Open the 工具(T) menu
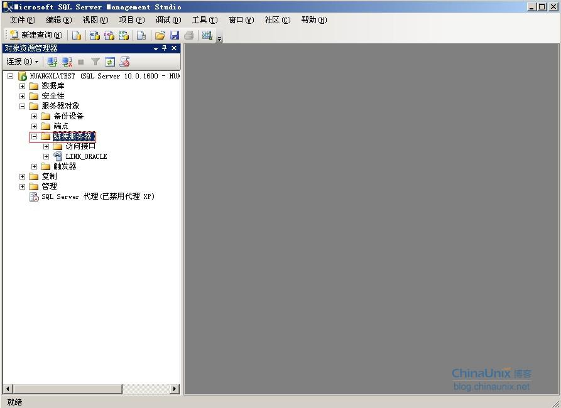This screenshot has height=408, width=561. [x=205, y=20]
